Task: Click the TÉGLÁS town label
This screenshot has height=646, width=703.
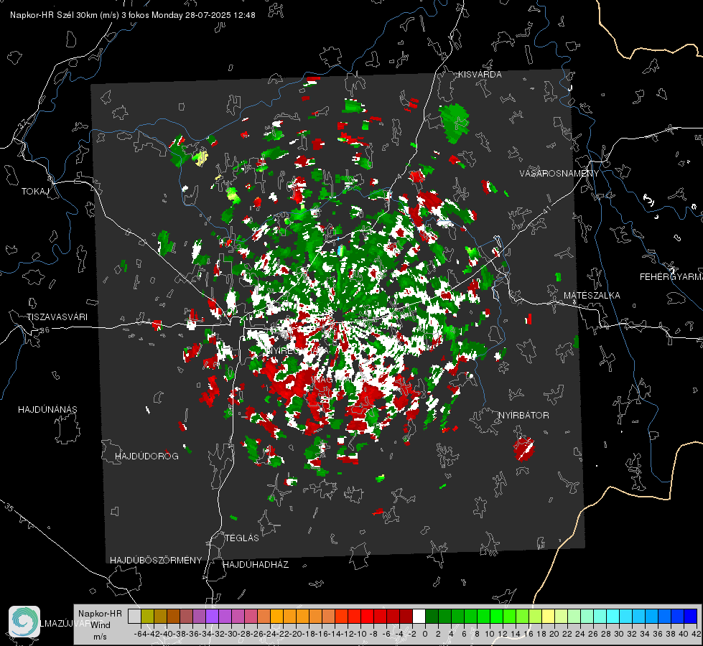Action: click(x=242, y=538)
